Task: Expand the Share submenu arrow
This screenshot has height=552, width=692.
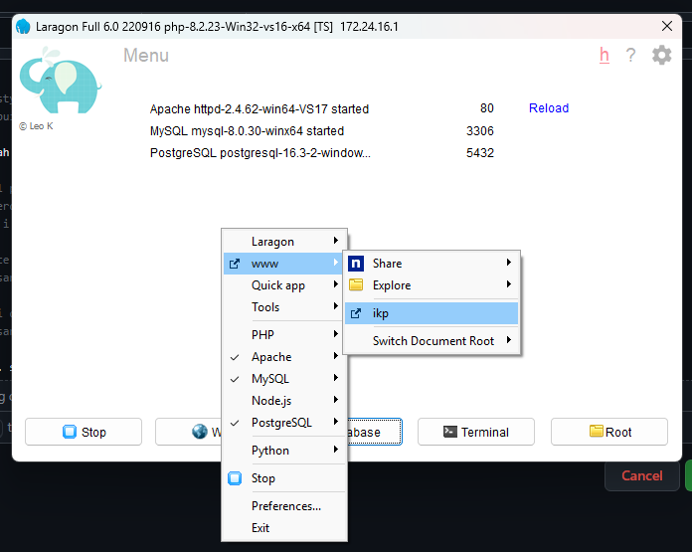Action: tap(509, 262)
